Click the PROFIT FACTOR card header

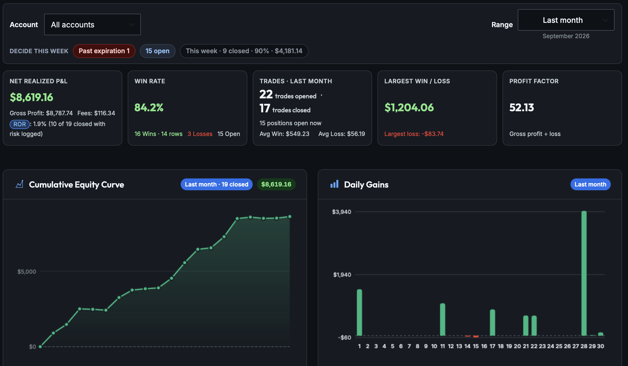click(x=534, y=81)
